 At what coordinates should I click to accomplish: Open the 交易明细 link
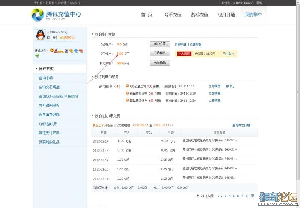tap(180, 45)
